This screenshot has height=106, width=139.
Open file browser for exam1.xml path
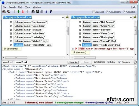point(67,17)
